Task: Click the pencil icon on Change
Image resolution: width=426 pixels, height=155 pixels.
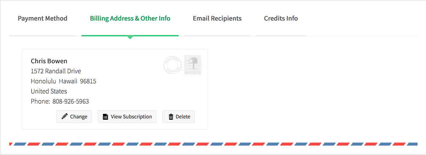Action: [x=64, y=116]
